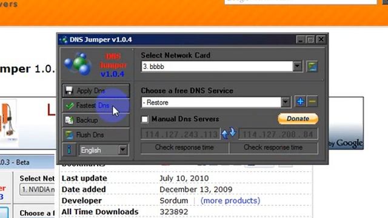This screenshot has width=388, height=218.
Task: Click the right Check response time button
Action: [x=273, y=148]
